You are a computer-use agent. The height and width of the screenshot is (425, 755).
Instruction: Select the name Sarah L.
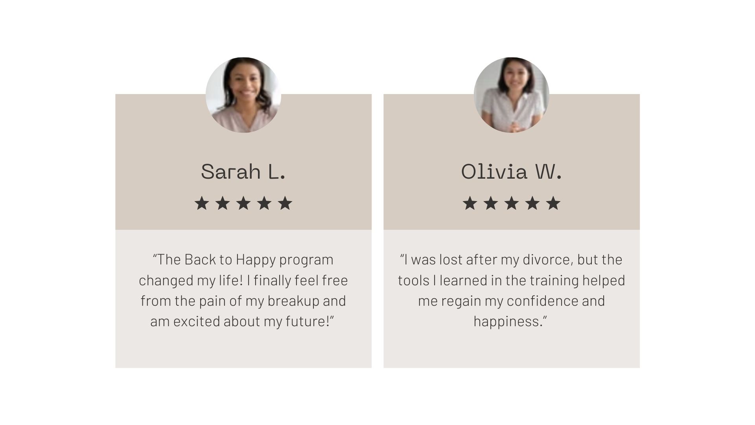click(243, 172)
